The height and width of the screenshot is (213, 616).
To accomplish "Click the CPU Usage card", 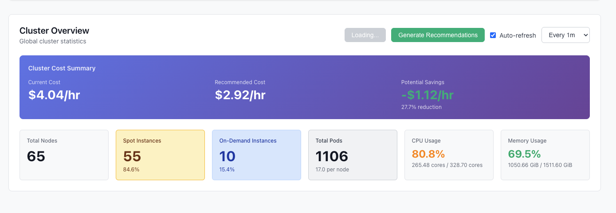I will [449, 155].
